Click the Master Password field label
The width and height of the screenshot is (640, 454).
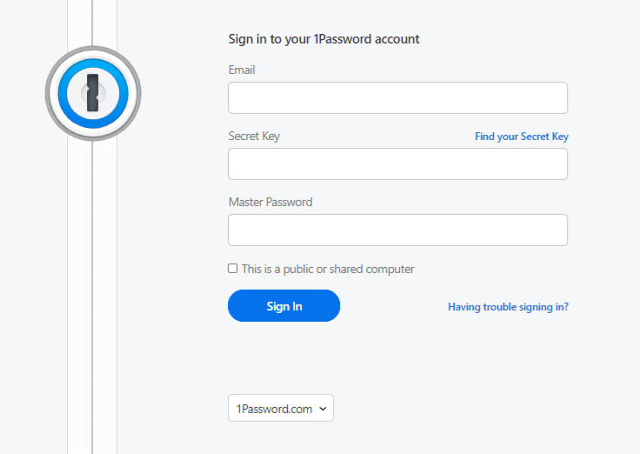click(x=270, y=202)
